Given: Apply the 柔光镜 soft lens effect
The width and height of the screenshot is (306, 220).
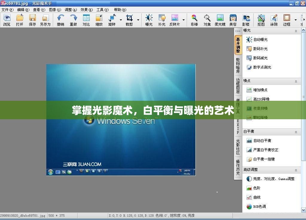Looking at the screenshot, I should pos(220,20).
